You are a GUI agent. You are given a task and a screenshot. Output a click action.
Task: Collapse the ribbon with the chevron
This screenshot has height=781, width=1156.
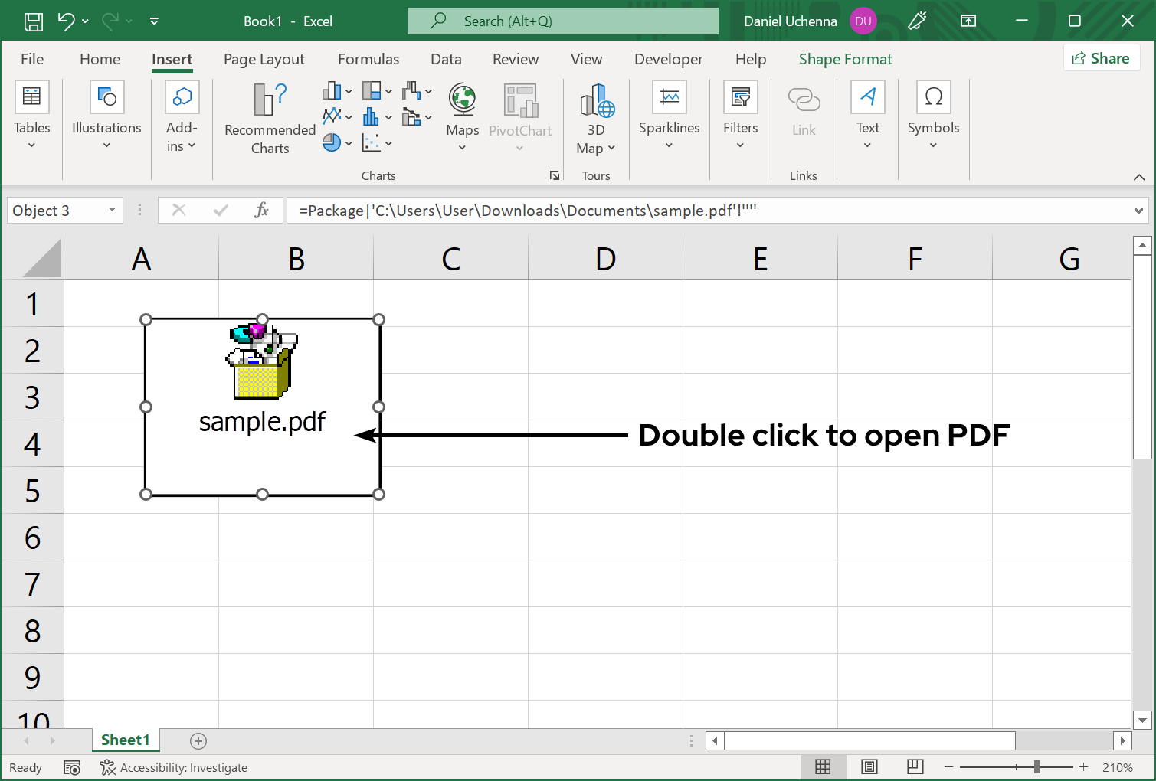click(1139, 175)
